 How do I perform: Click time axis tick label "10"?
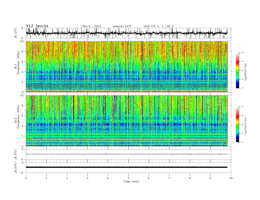(231, 178)
